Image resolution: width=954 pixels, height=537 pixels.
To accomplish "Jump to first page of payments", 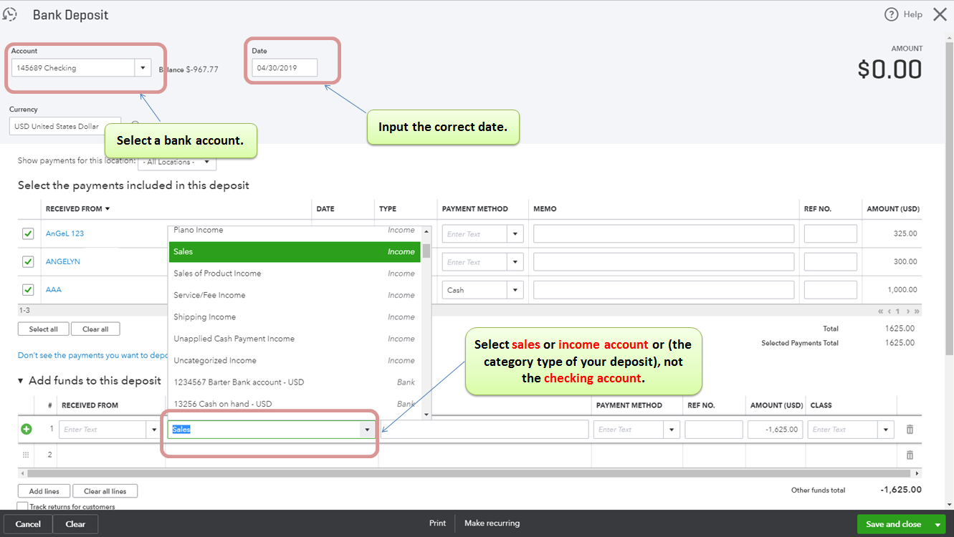I will point(881,311).
